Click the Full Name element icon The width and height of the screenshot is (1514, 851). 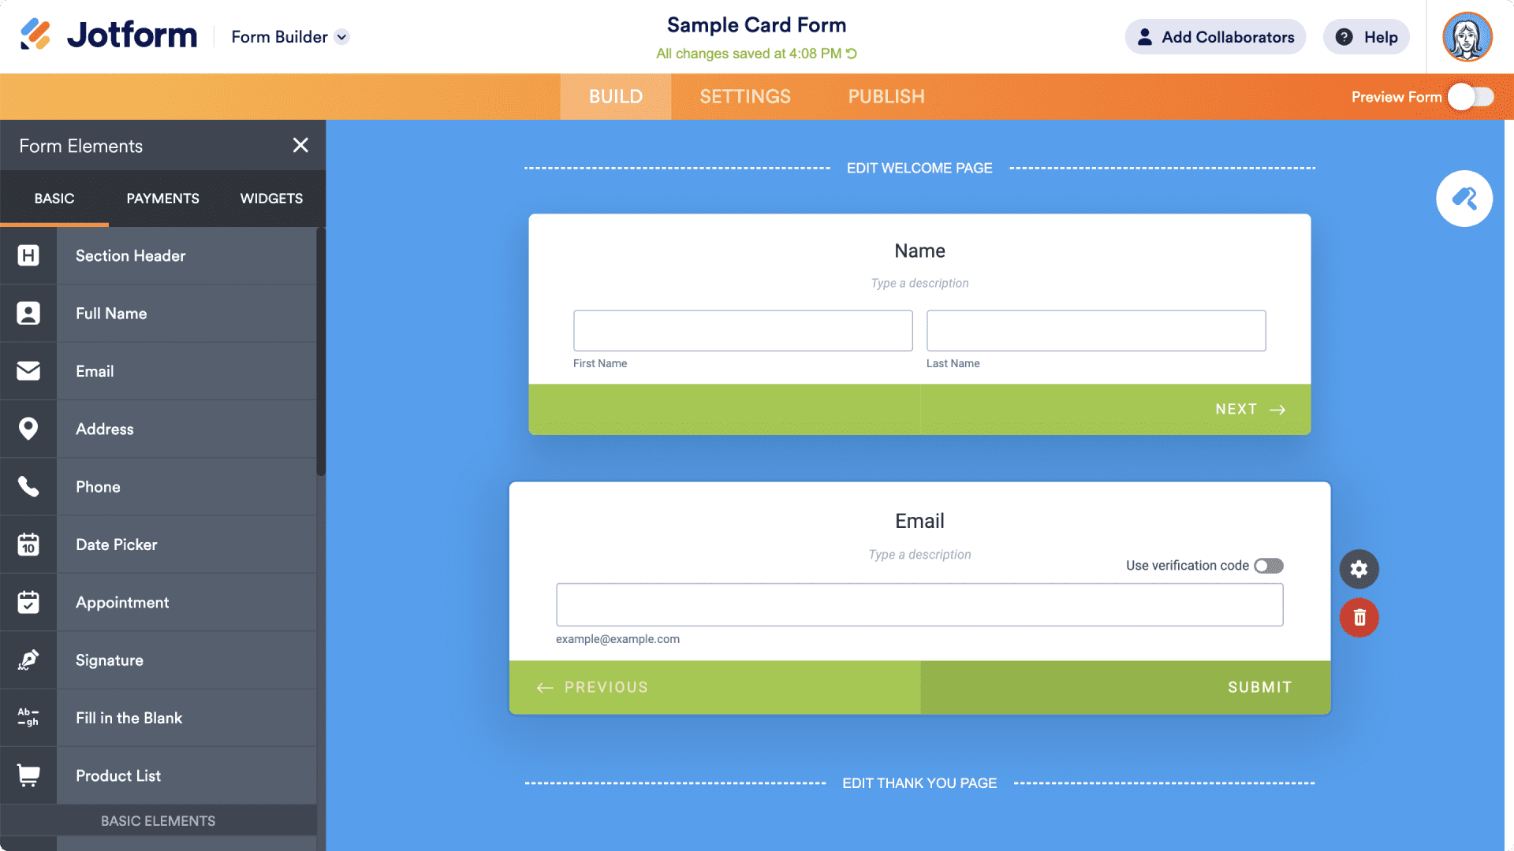28,314
